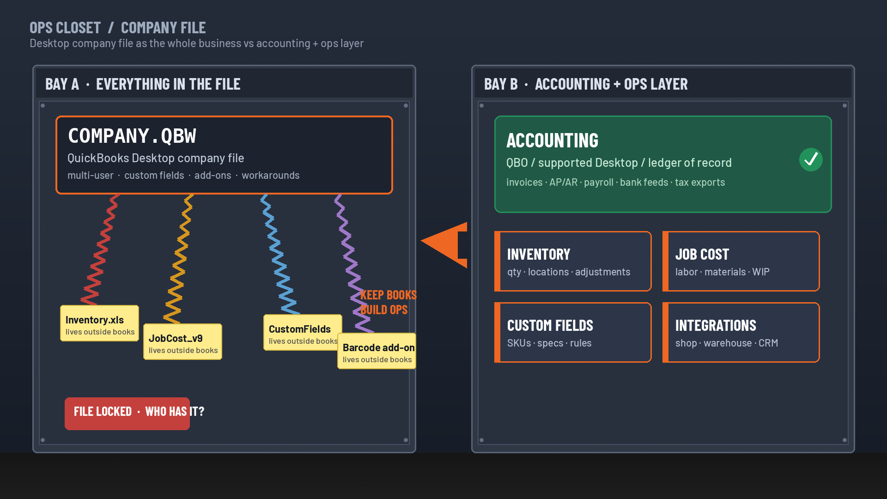Click the Inventory.xls sticky note

pyautogui.click(x=99, y=323)
